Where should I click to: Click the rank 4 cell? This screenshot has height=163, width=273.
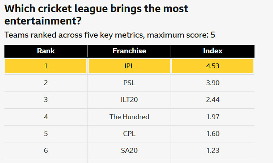(46, 117)
